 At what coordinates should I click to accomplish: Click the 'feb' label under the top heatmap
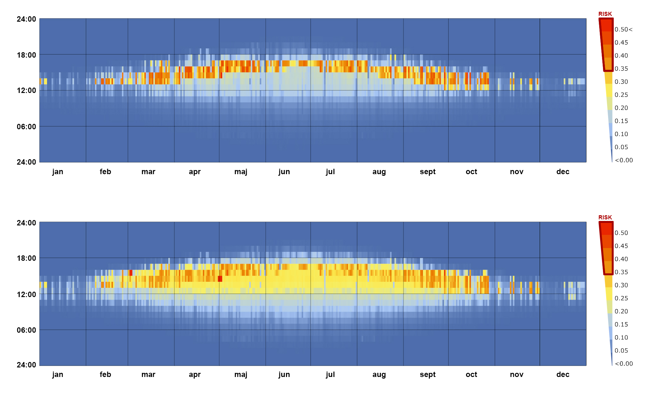click(105, 172)
